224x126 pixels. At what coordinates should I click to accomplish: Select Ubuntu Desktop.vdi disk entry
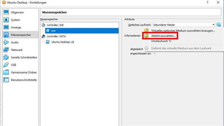click(63, 42)
